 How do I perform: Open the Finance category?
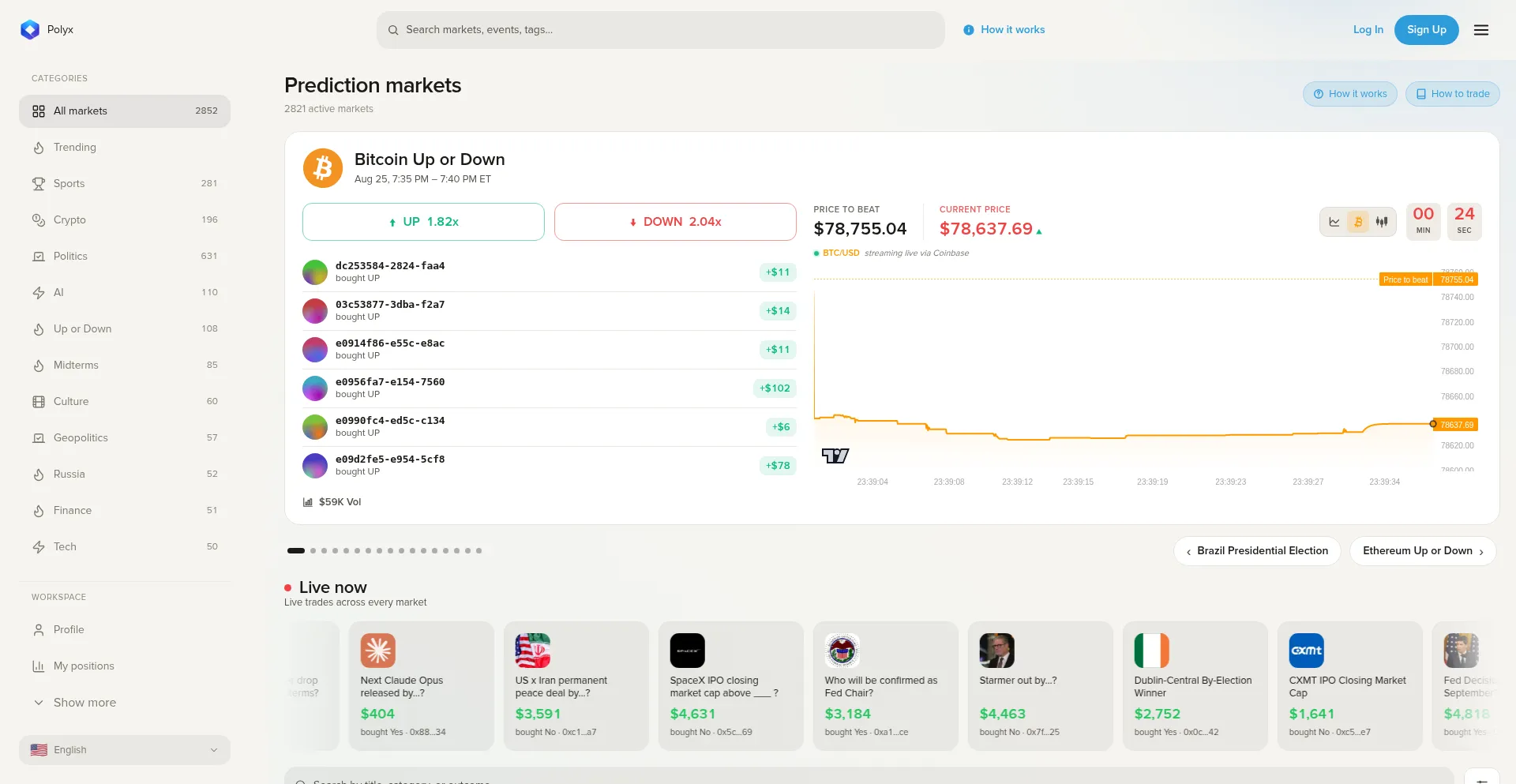click(x=125, y=511)
